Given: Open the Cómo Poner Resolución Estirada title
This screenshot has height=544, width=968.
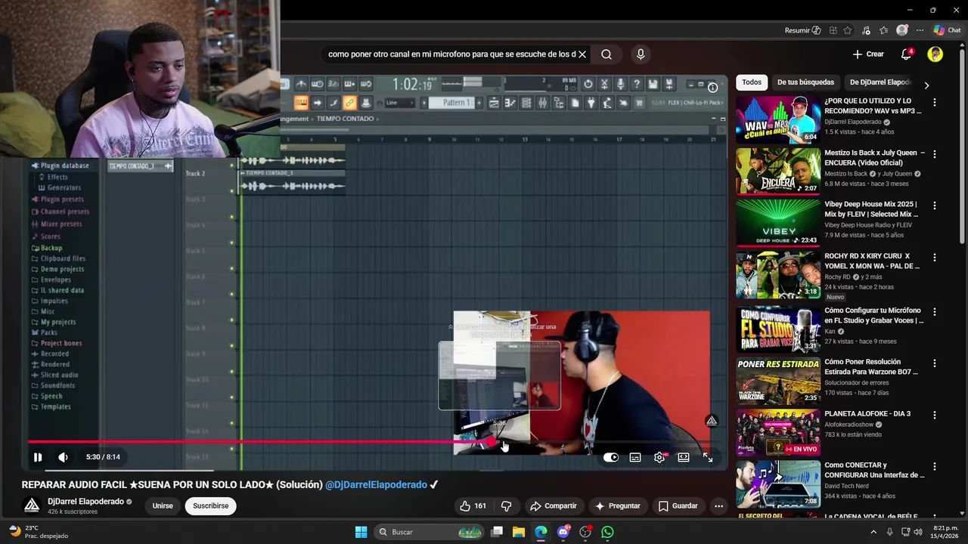Looking at the screenshot, I should tap(871, 367).
